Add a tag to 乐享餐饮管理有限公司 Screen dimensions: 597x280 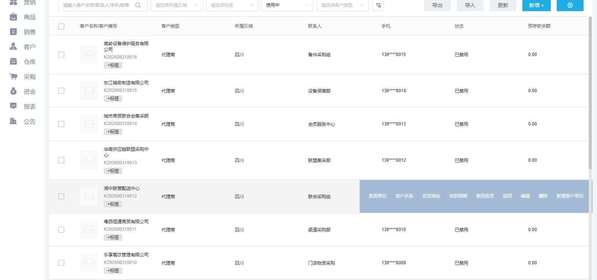(x=113, y=271)
